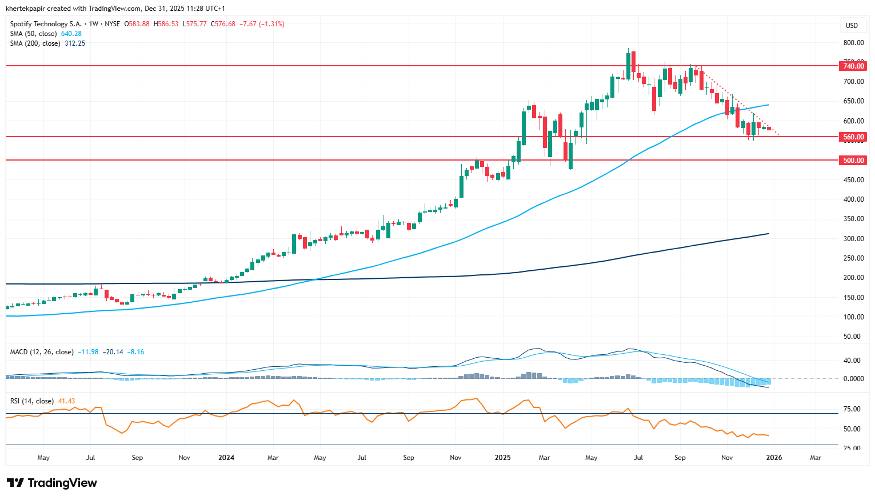875x500 pixels.
Task: Click the RSI (14, close) legend label
Action: (32, 401)
